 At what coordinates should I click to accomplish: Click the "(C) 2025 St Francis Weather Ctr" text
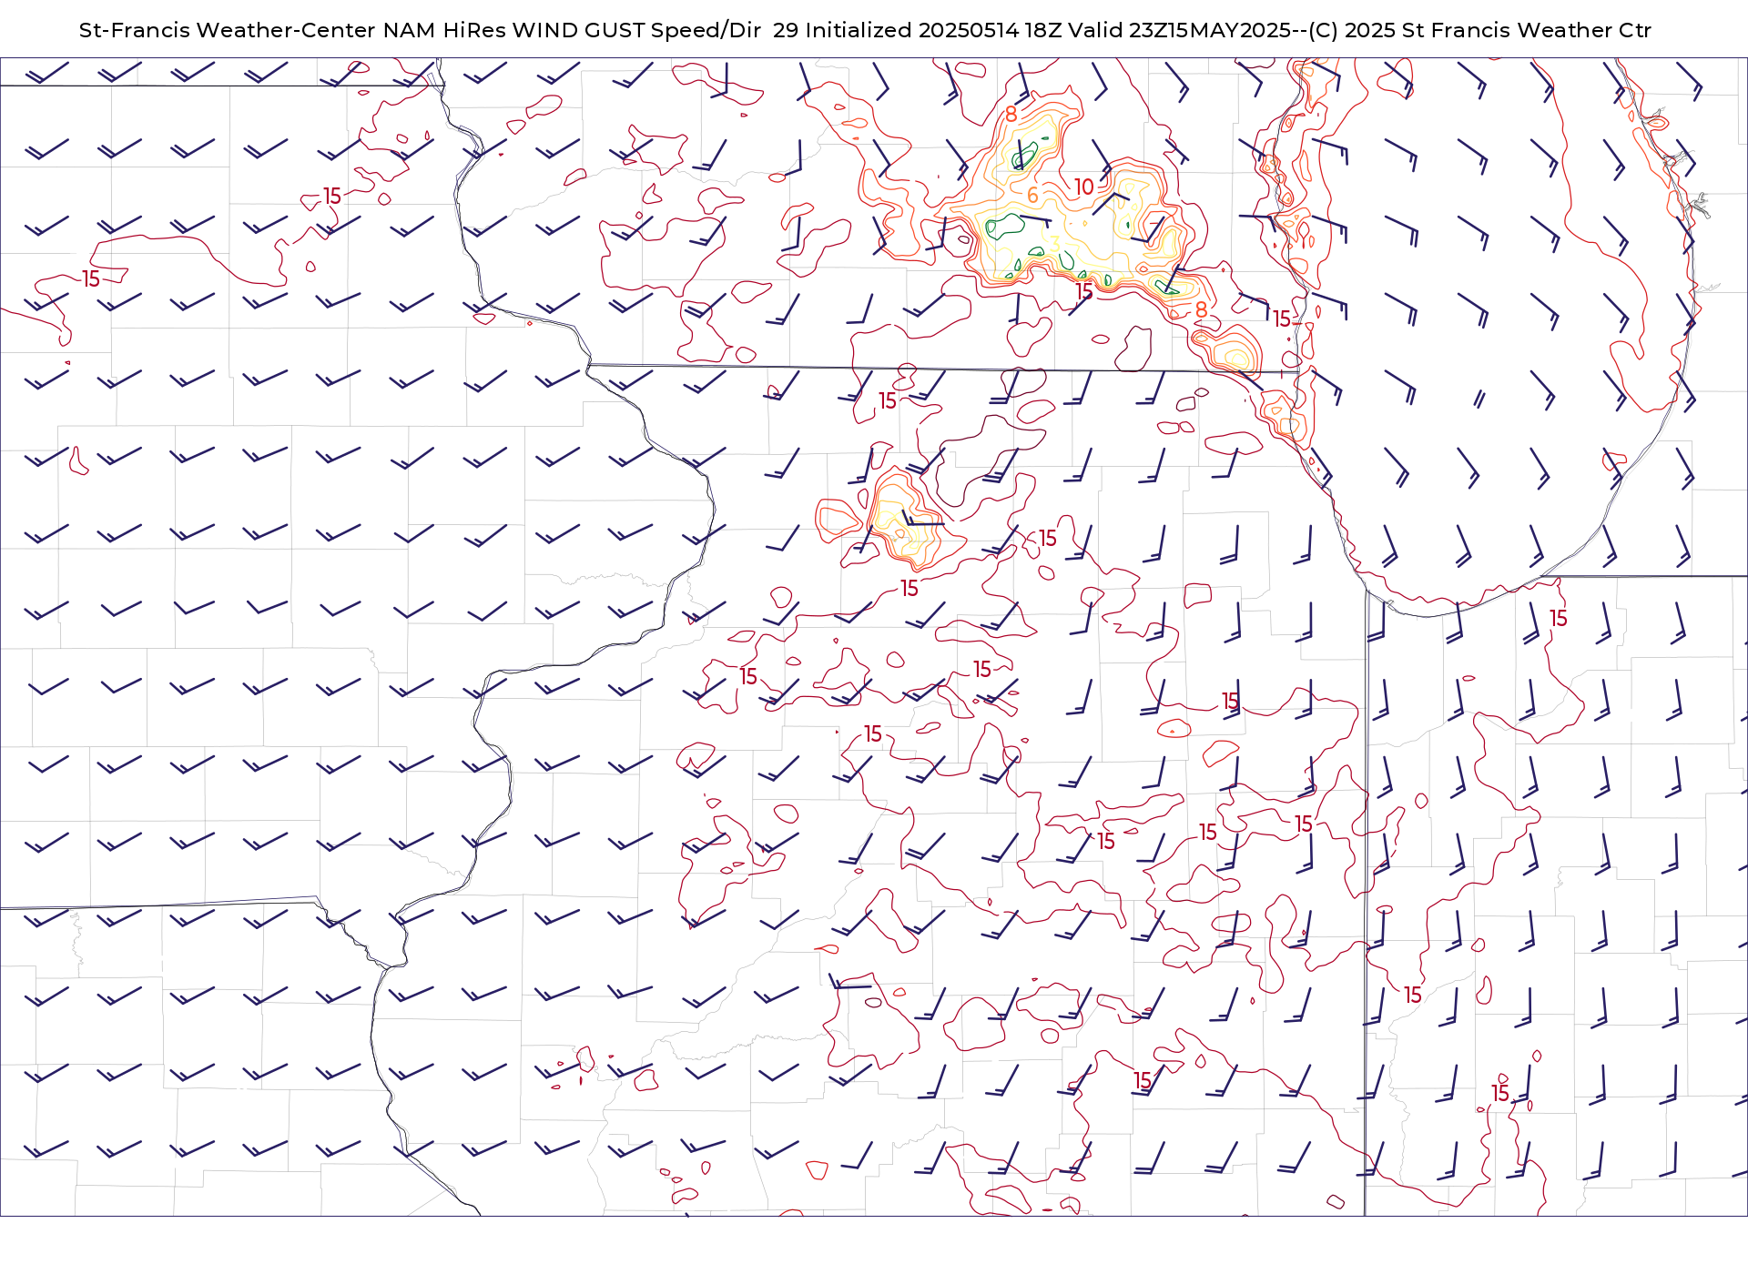pyautogui.click(x=1479, y=30)
